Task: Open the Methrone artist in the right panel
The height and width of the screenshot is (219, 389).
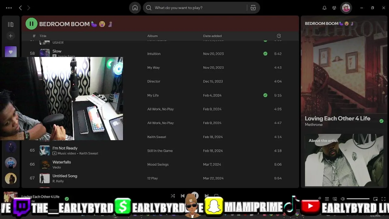Action: 314,125
